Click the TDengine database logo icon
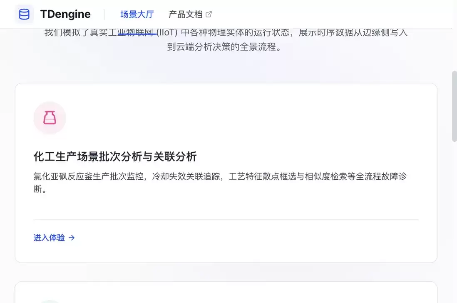 click(24, 14)
